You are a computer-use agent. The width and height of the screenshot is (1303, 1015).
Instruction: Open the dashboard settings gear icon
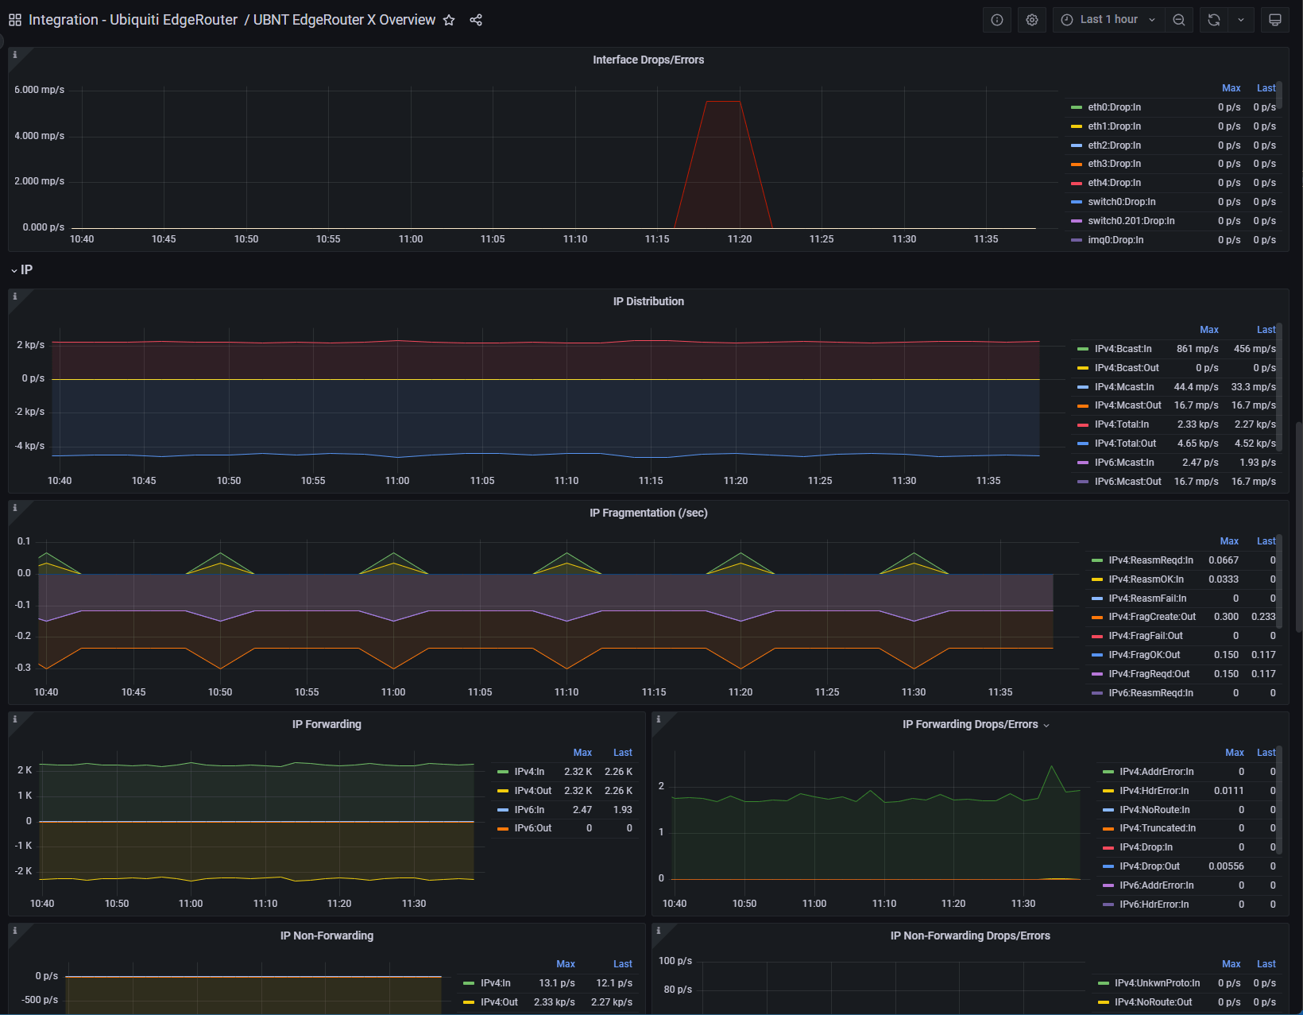click(1032, 19)
